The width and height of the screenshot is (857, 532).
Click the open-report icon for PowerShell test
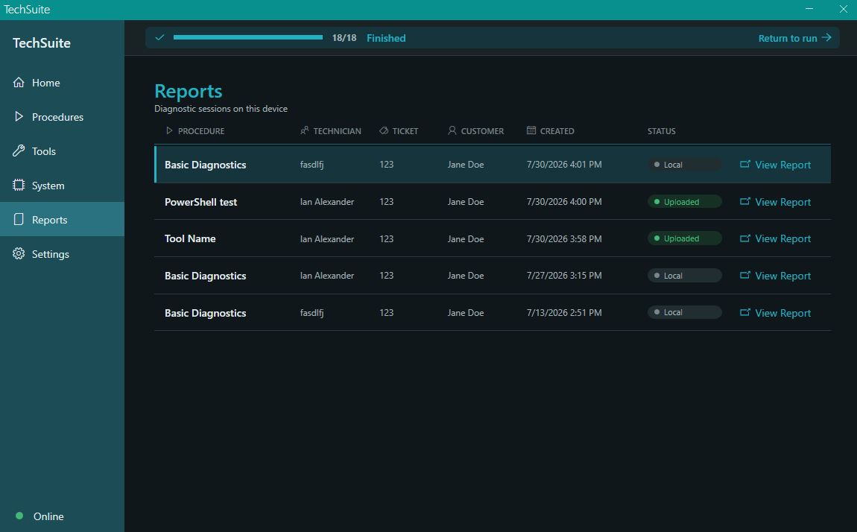click(x=745, y=201)
